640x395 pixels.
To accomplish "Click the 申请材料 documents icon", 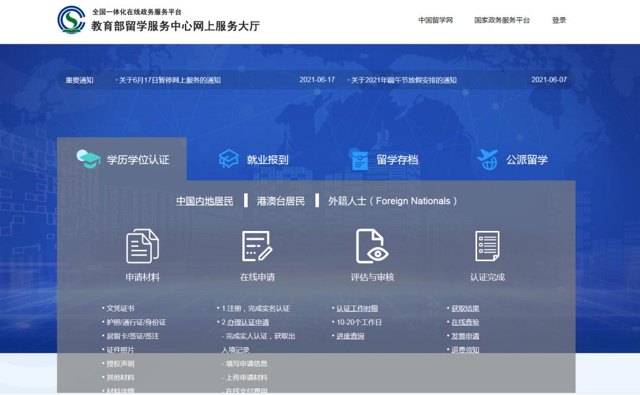I will (142, 248).
